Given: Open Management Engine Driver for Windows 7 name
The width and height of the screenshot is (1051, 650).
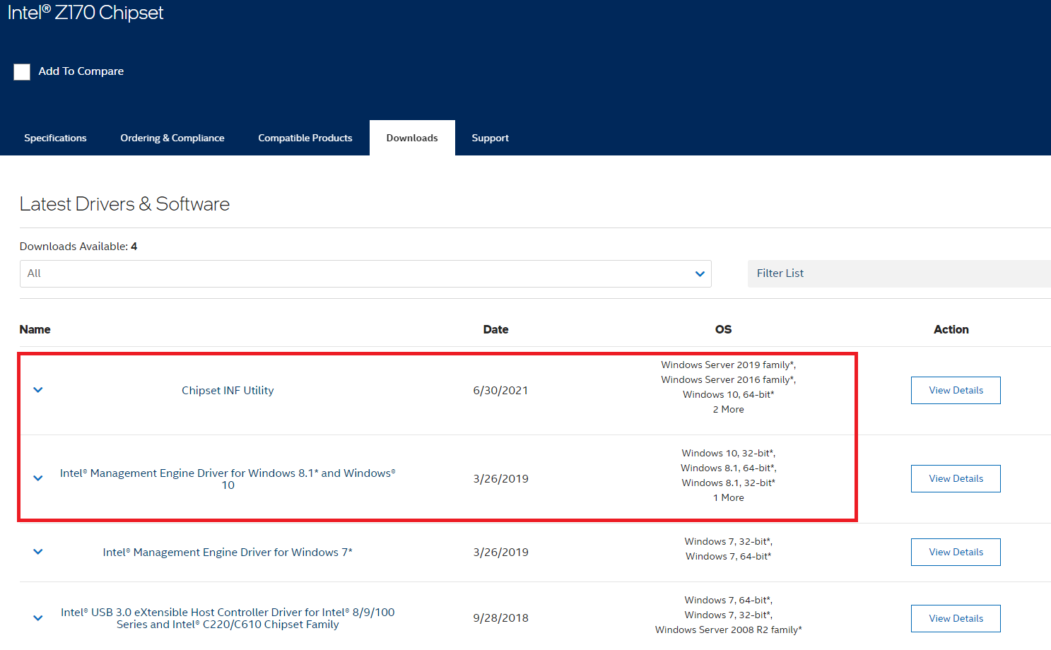Looking at the screenshot, I should click(228, 552).
